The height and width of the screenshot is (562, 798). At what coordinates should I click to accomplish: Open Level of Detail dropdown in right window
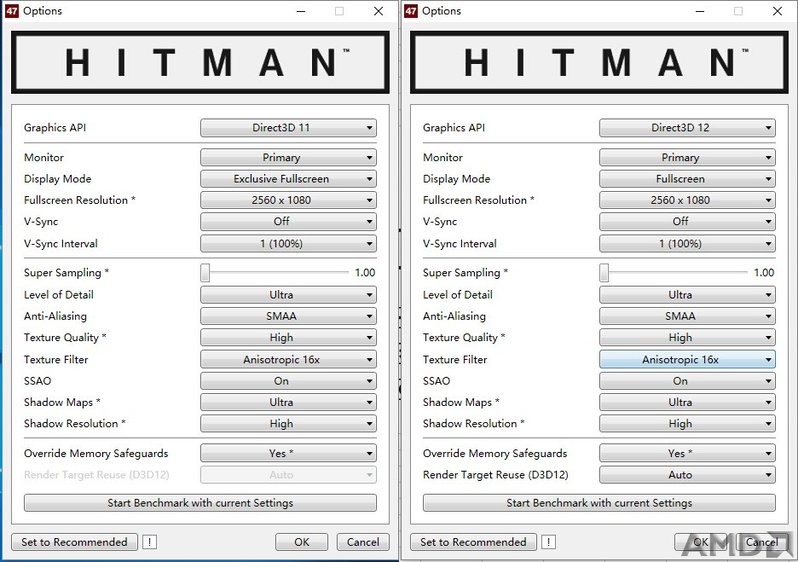[687, 295]
